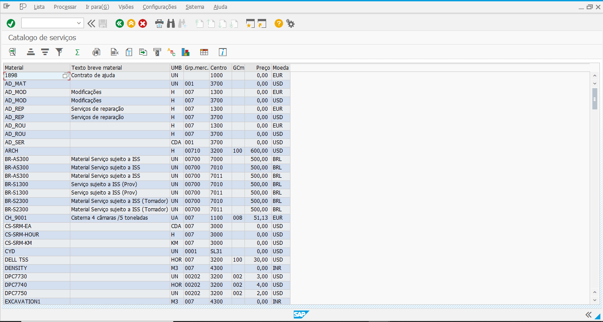Select the EXCAVATION1 material cell
This screenshot has height=322, width=603.
click(37, 302)
